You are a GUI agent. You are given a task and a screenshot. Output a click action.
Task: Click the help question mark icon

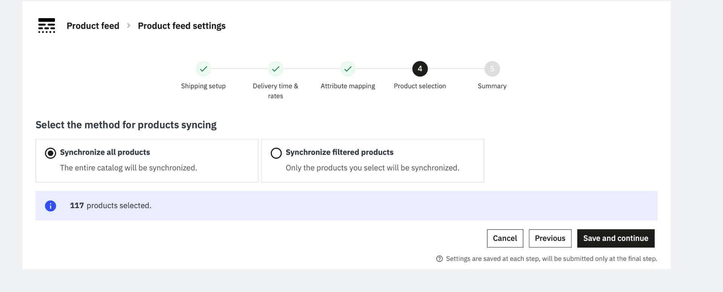coord(439,259)
